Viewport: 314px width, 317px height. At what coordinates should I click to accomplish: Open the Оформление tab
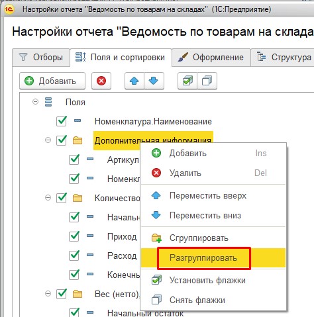point(211,58)
